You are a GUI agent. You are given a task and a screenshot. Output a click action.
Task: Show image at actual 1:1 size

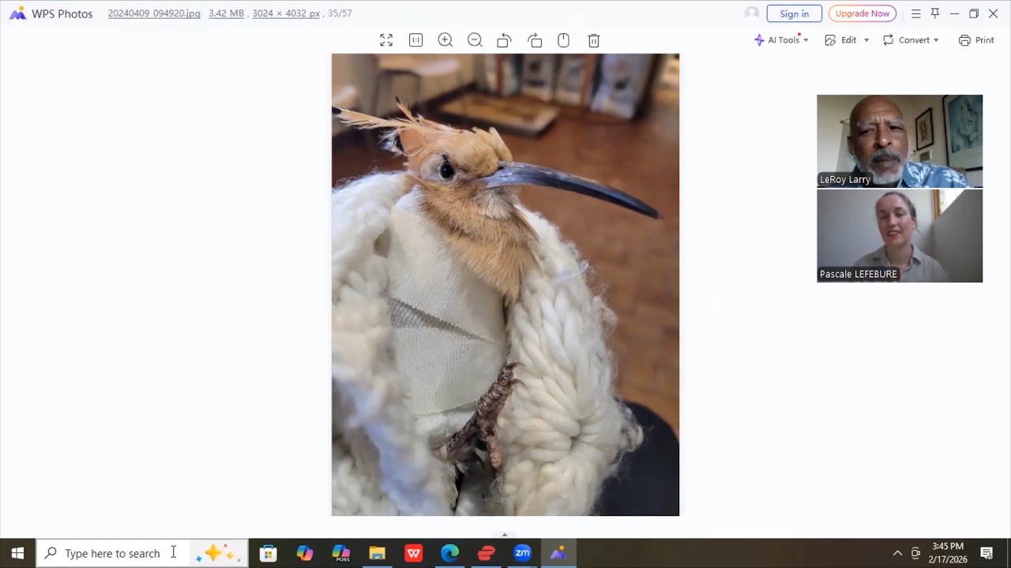415,40
